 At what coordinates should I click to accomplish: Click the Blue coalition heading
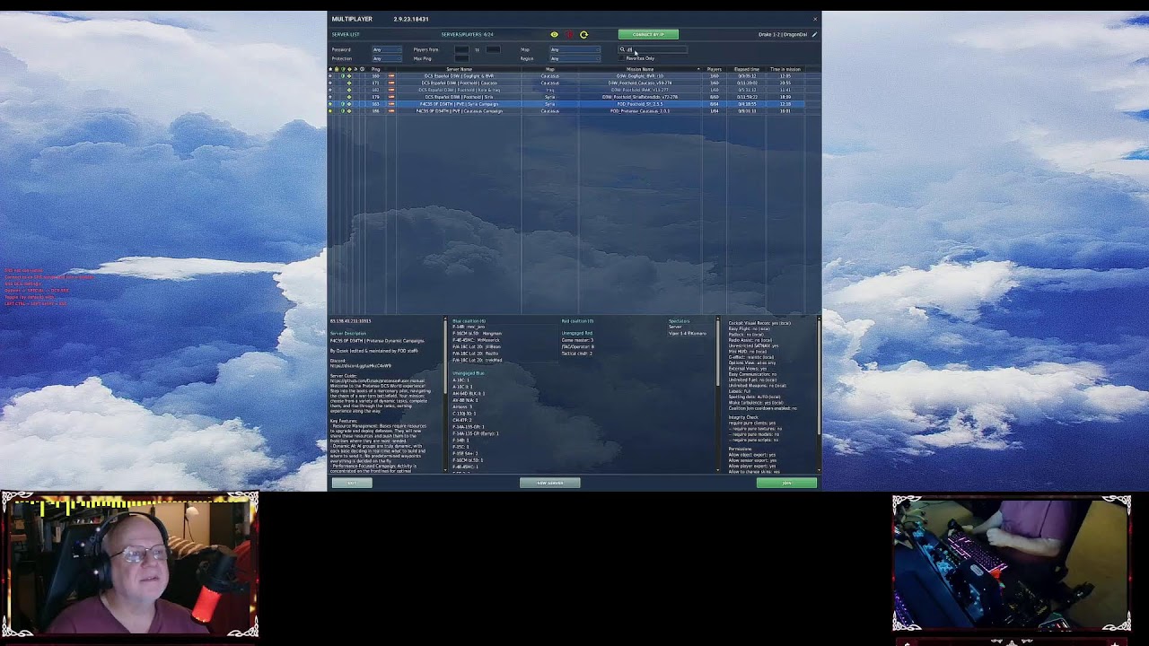pyautogui.click(x=469, y=321)
